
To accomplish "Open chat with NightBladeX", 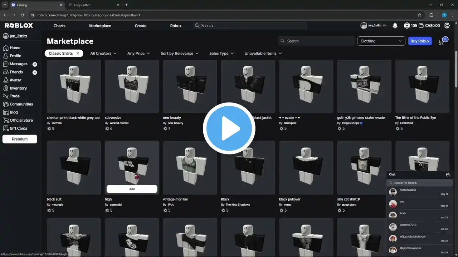I will coord(420,192).
